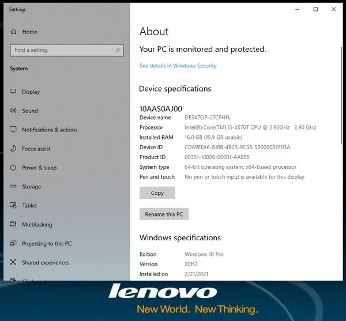Click the Multitasking icon
Image resolution: width=346 pixels, height=321 pixels.
[x=13, y=224]
